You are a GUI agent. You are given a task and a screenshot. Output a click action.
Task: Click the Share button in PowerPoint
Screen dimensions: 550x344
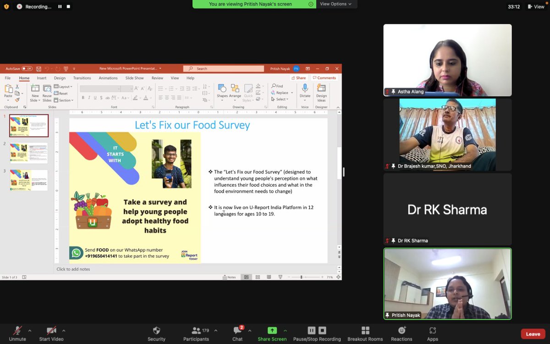pos(299,78)
